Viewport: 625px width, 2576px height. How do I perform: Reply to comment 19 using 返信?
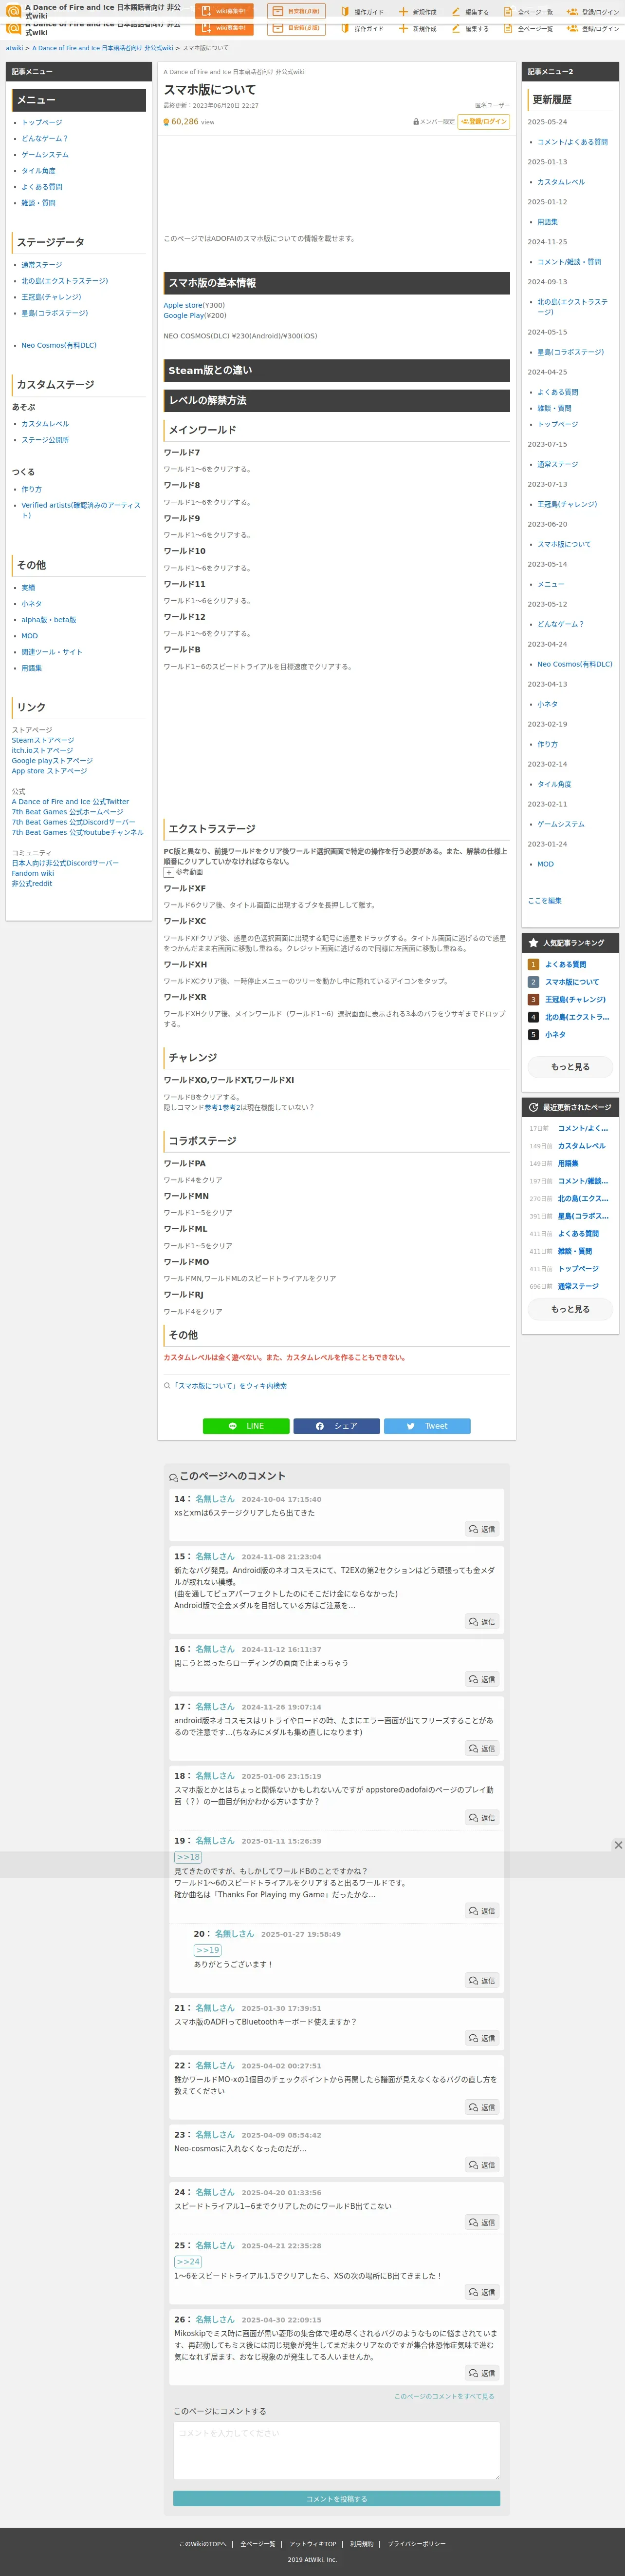pos(481,1911)
